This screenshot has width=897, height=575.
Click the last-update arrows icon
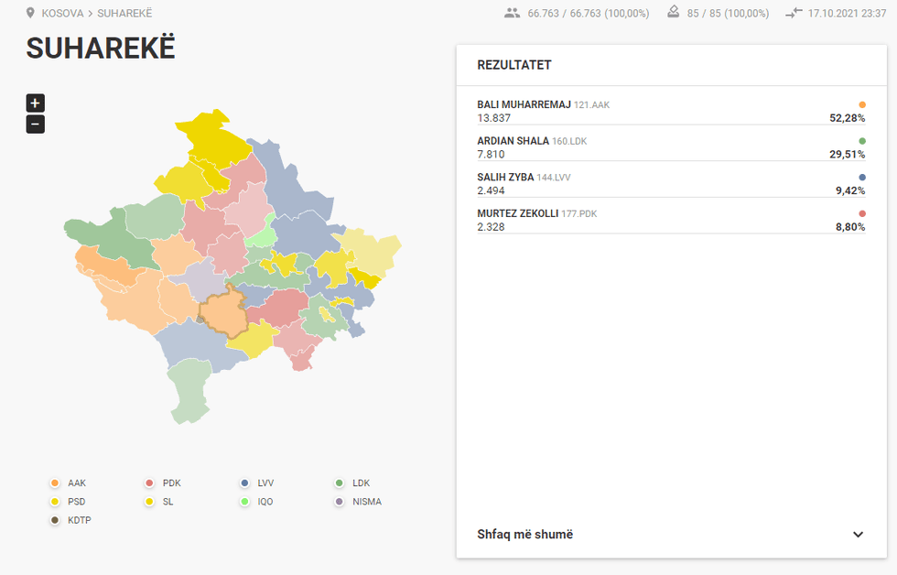(x=794, y=14)
